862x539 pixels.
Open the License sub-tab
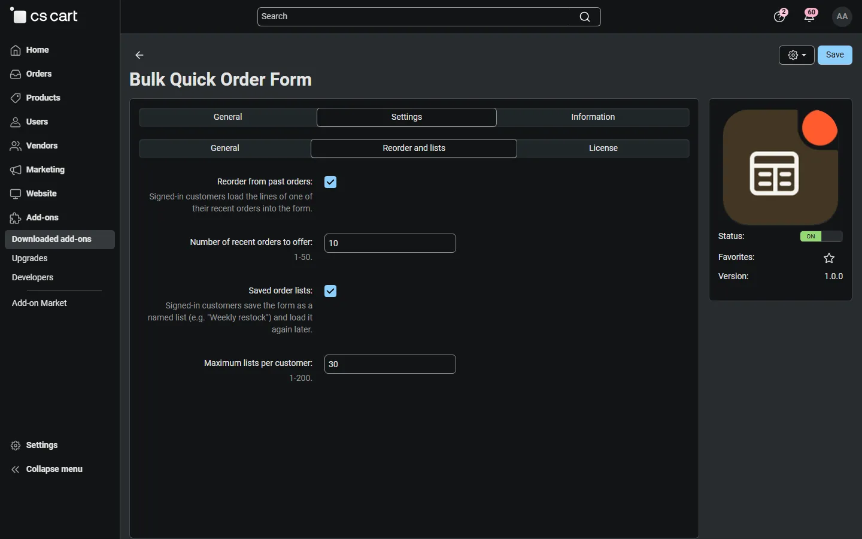tap(603, 149)
